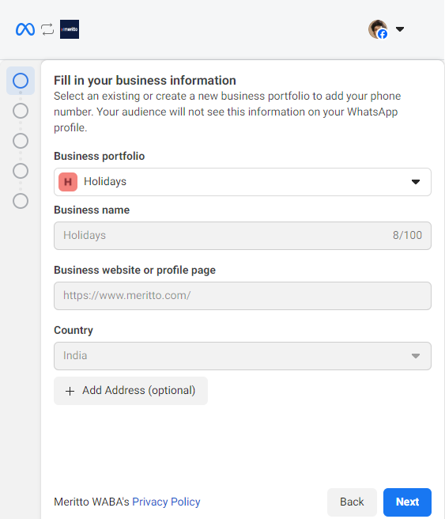Image resolution: width=445 pixels, height=519 pixels.
Task: Click the blue Next button
Action: pyautogui.click(x=407, y=502)
